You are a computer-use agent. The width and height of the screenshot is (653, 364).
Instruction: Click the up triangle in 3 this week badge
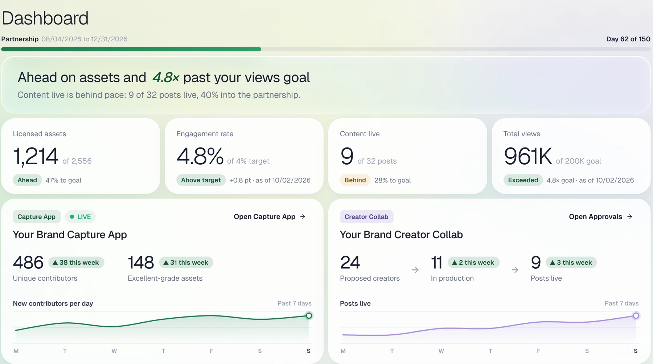click(553, 262)
